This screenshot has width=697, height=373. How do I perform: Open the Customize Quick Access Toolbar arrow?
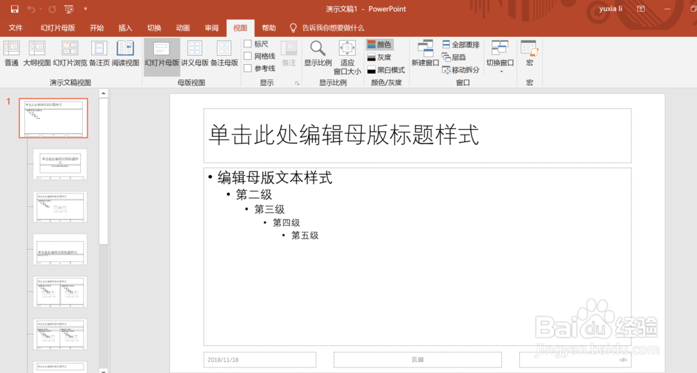click(85, 9)
